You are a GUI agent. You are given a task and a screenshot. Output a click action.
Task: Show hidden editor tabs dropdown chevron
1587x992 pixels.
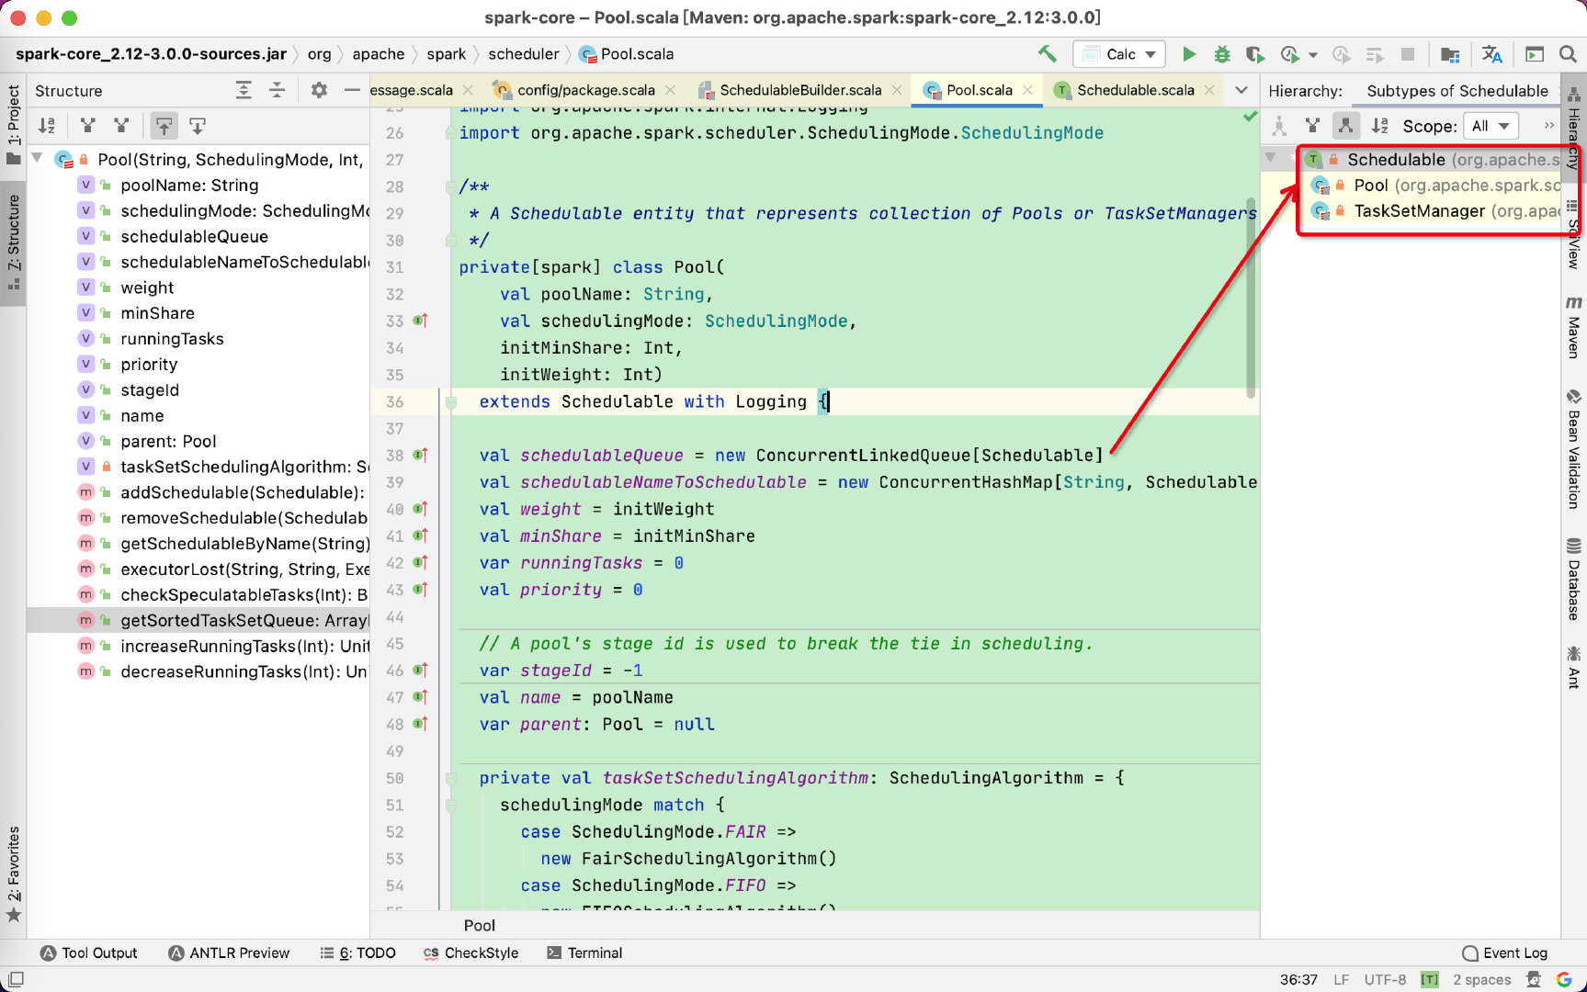(1241, 90)
